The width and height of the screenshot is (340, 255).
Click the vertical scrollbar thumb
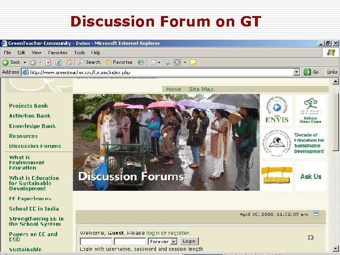coord(335,122)
